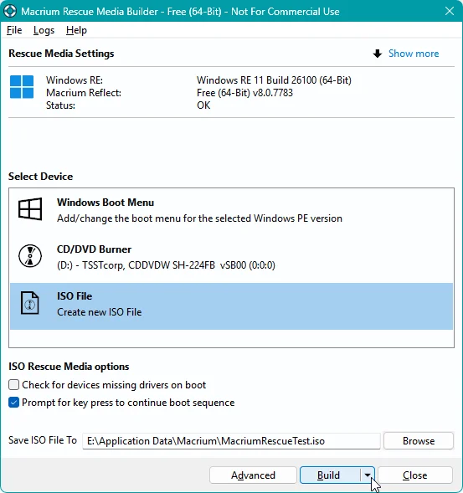
Task: Select the ISO File device entry
Action: pyautogui.click(x=231, y=306)
